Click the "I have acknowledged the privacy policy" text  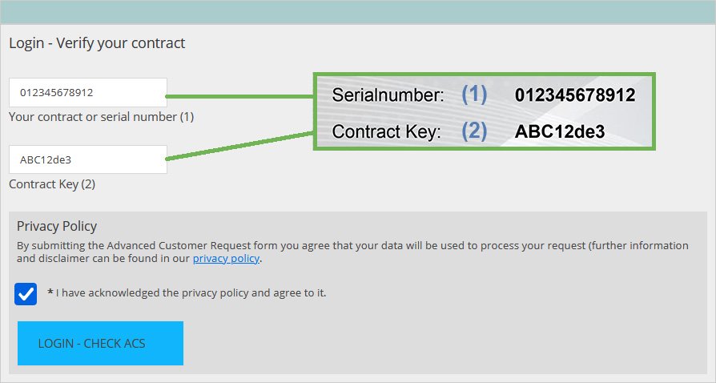pos(191,293)
